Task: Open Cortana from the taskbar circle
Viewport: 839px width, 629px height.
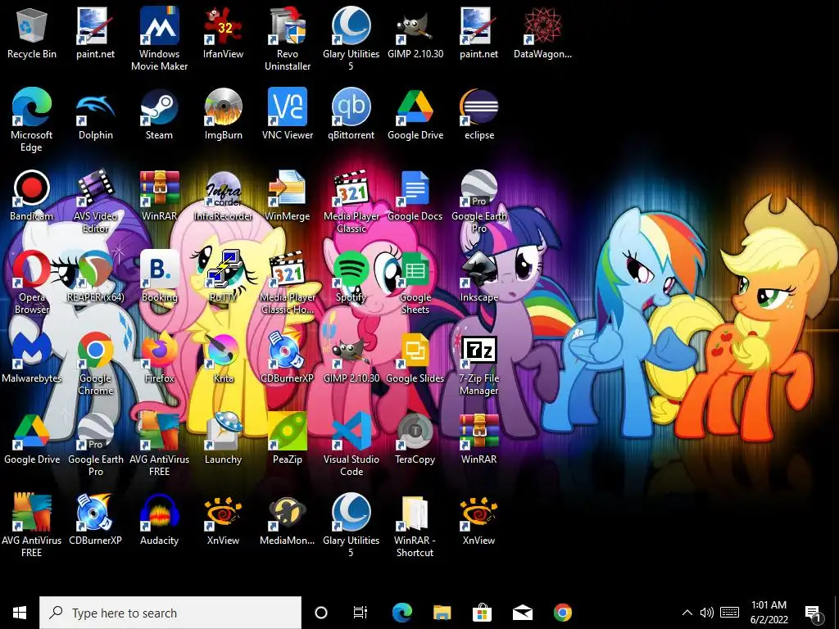Action: pyautogui.click(x=321, y=613)
